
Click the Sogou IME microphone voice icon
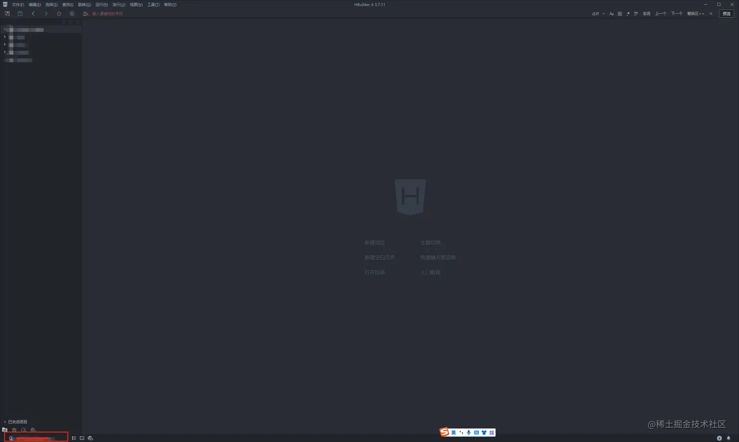pos(469,433)
